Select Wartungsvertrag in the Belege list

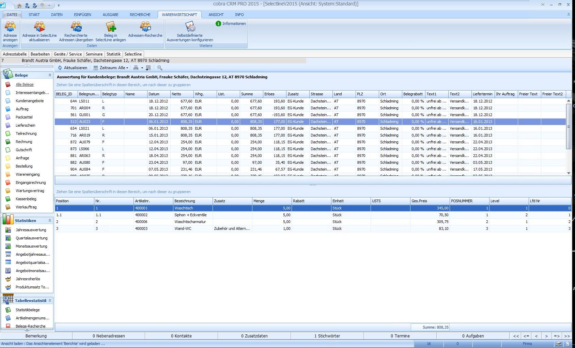[30, 191]
